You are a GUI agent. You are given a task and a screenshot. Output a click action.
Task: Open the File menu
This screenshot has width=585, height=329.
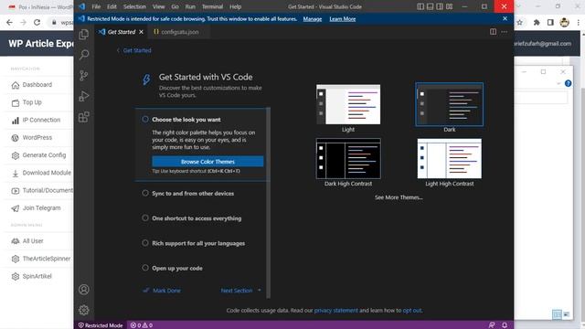(96, 6)
